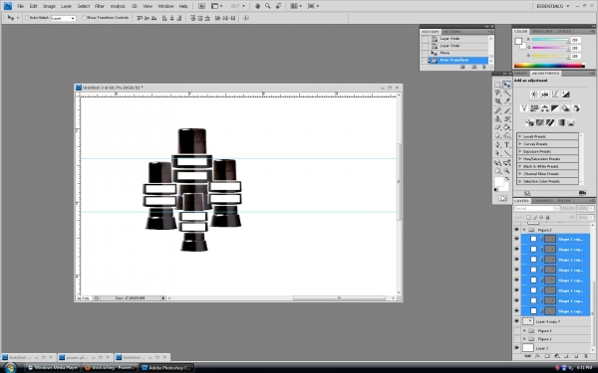
Task: Add a Photo Filter adjustment
Action: tap(565, 108)
